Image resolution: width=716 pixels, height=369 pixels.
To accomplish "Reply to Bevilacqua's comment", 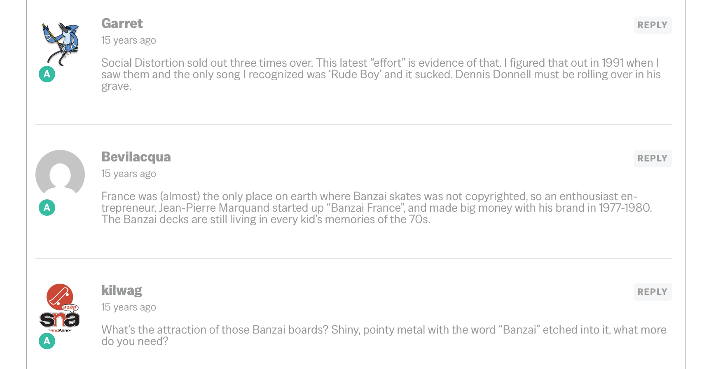I will coord(652,159).
